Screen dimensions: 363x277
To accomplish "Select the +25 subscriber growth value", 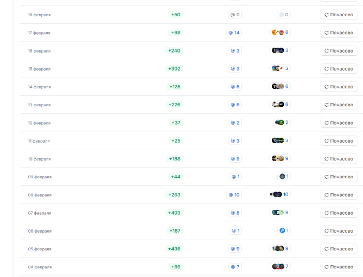I will (x=176, y=141).
